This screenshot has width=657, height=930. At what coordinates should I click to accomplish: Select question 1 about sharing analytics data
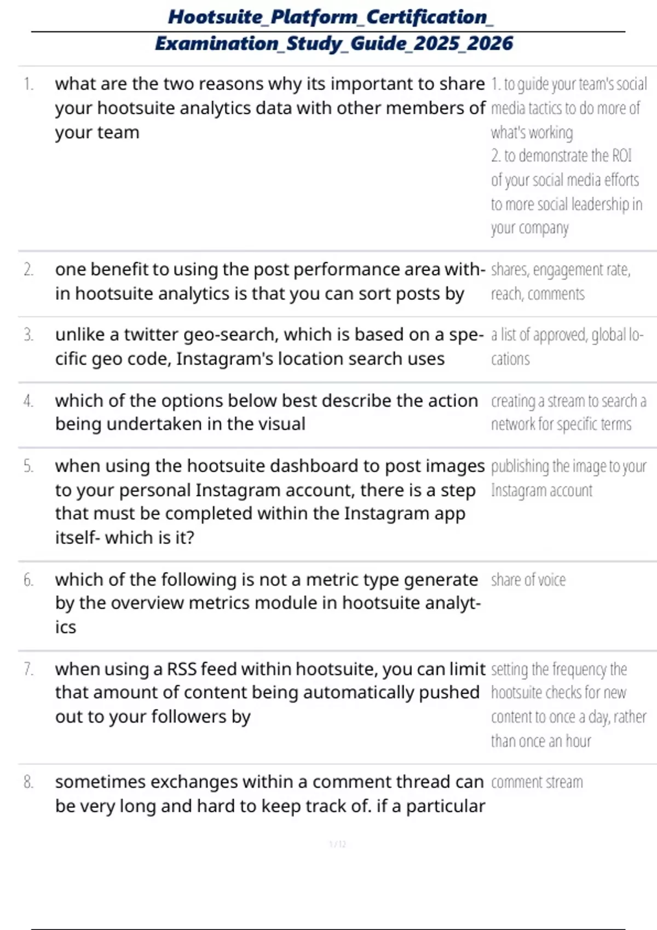coord(269,108)
